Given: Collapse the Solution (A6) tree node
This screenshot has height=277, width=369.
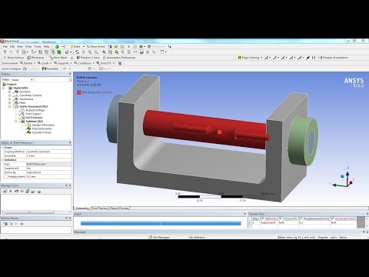Looking at the screenshot, I should 16,122.
